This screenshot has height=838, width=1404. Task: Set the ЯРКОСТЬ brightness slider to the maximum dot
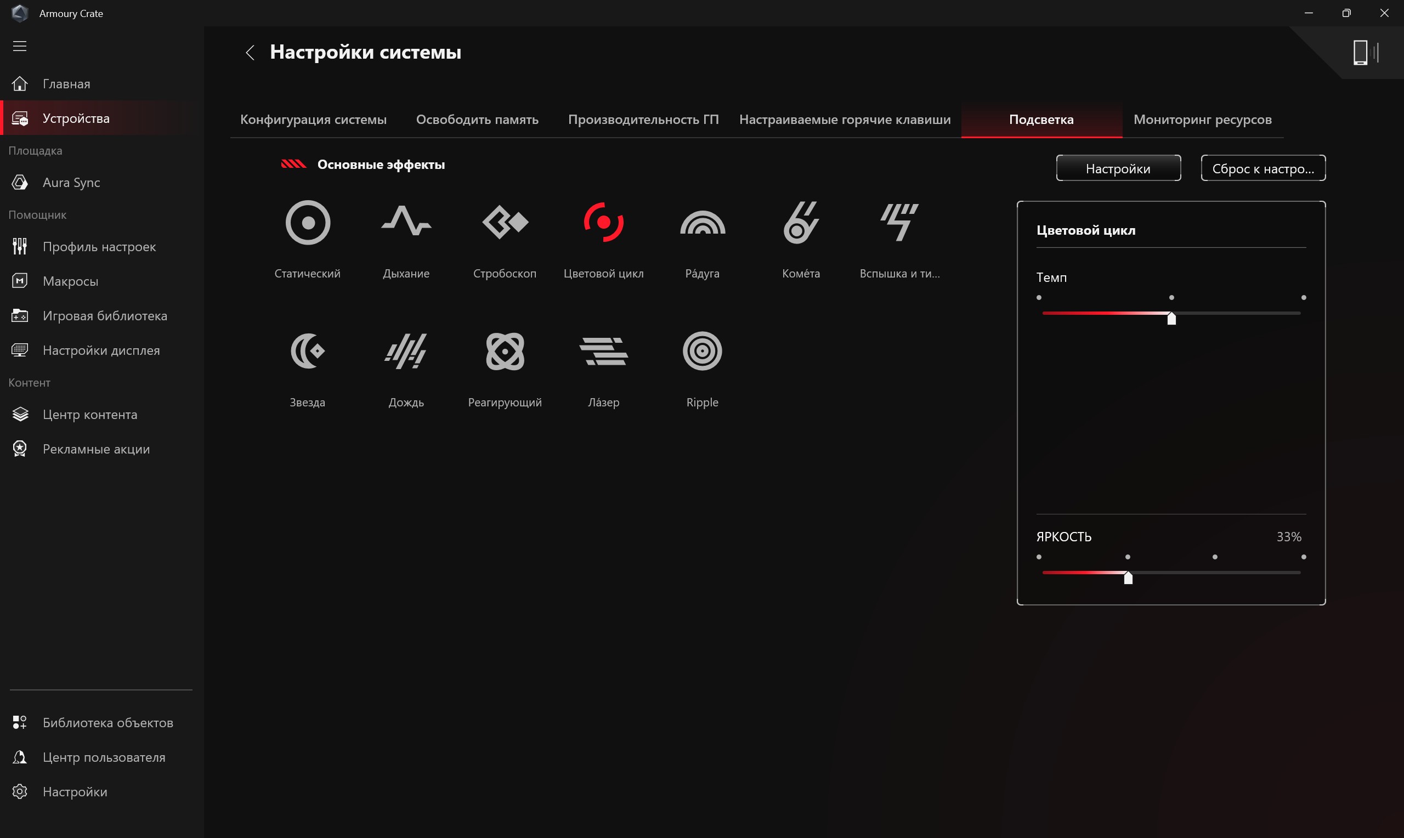[1304, 557]
